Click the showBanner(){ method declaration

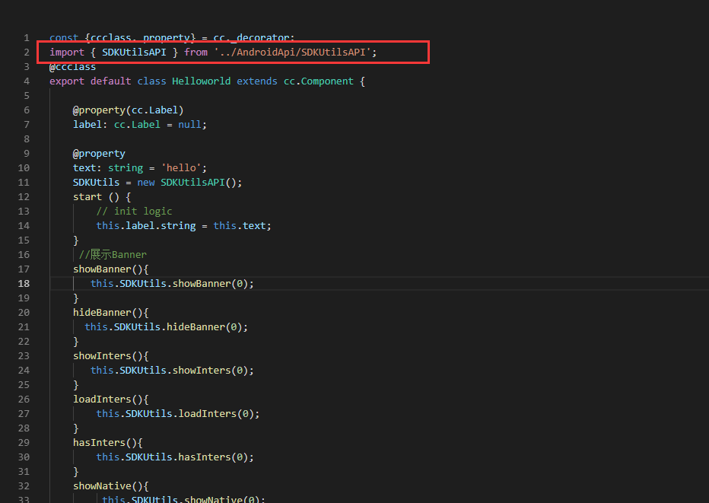(111, 269)
